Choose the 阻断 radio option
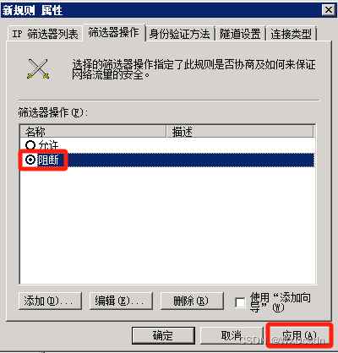This screenshot has height=353, width=338. click(x=30, y=160)
